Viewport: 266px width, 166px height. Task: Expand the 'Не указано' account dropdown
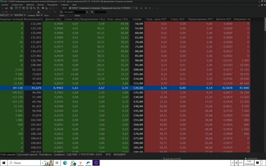(87, 12)
